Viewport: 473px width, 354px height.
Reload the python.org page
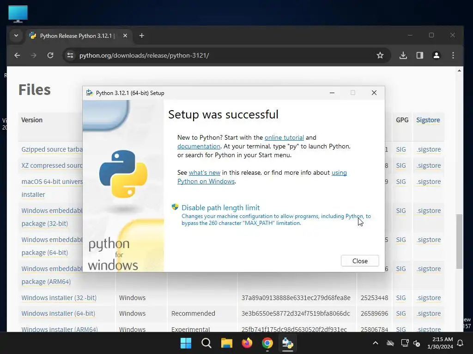(x=50, y=55)
